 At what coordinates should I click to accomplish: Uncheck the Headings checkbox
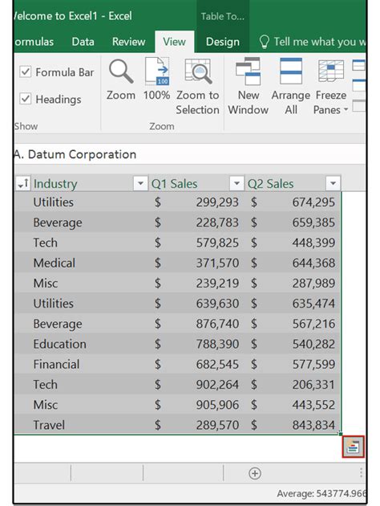[26, 99]
